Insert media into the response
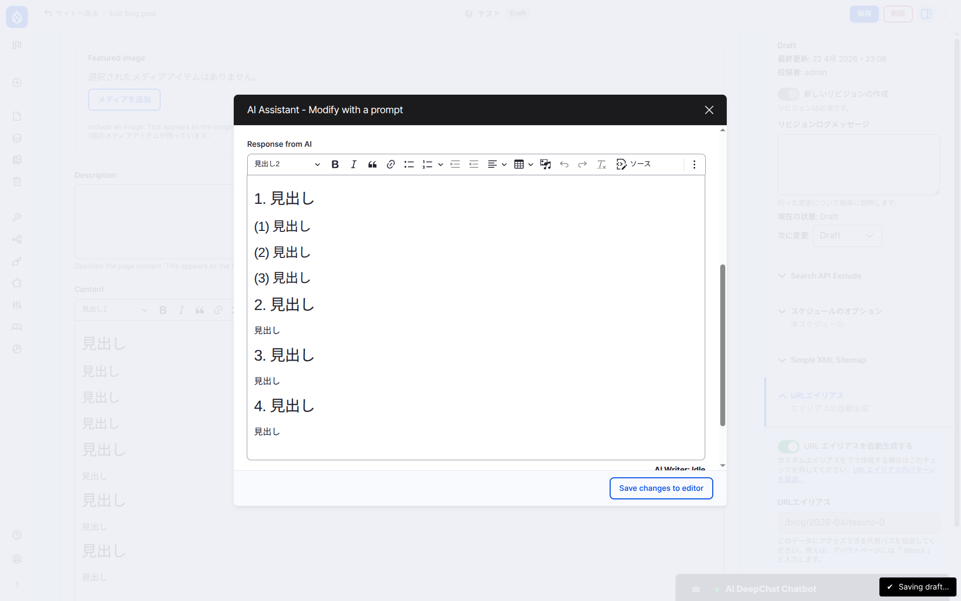Screen dimensions: 961x601 click(545, 164)
